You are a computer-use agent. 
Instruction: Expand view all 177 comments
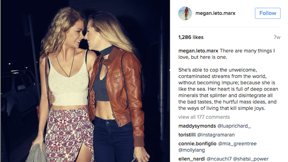[x=204, y=117]
